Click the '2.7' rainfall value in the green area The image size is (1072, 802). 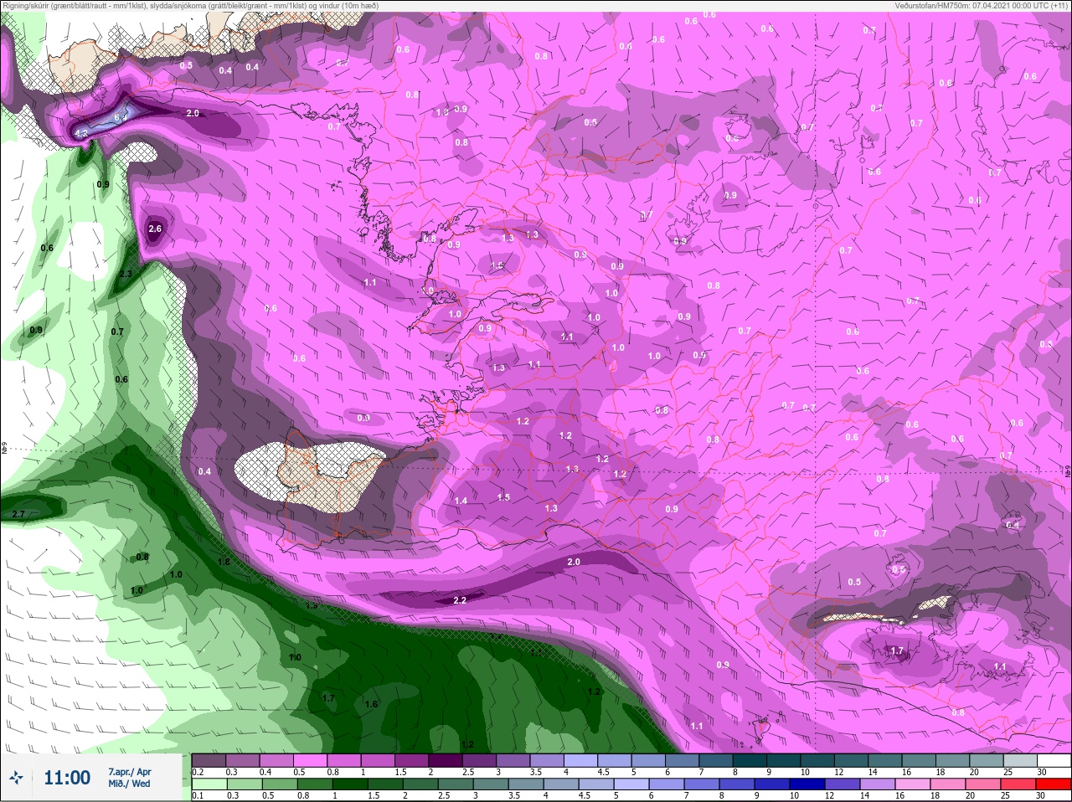coord(18,513)
